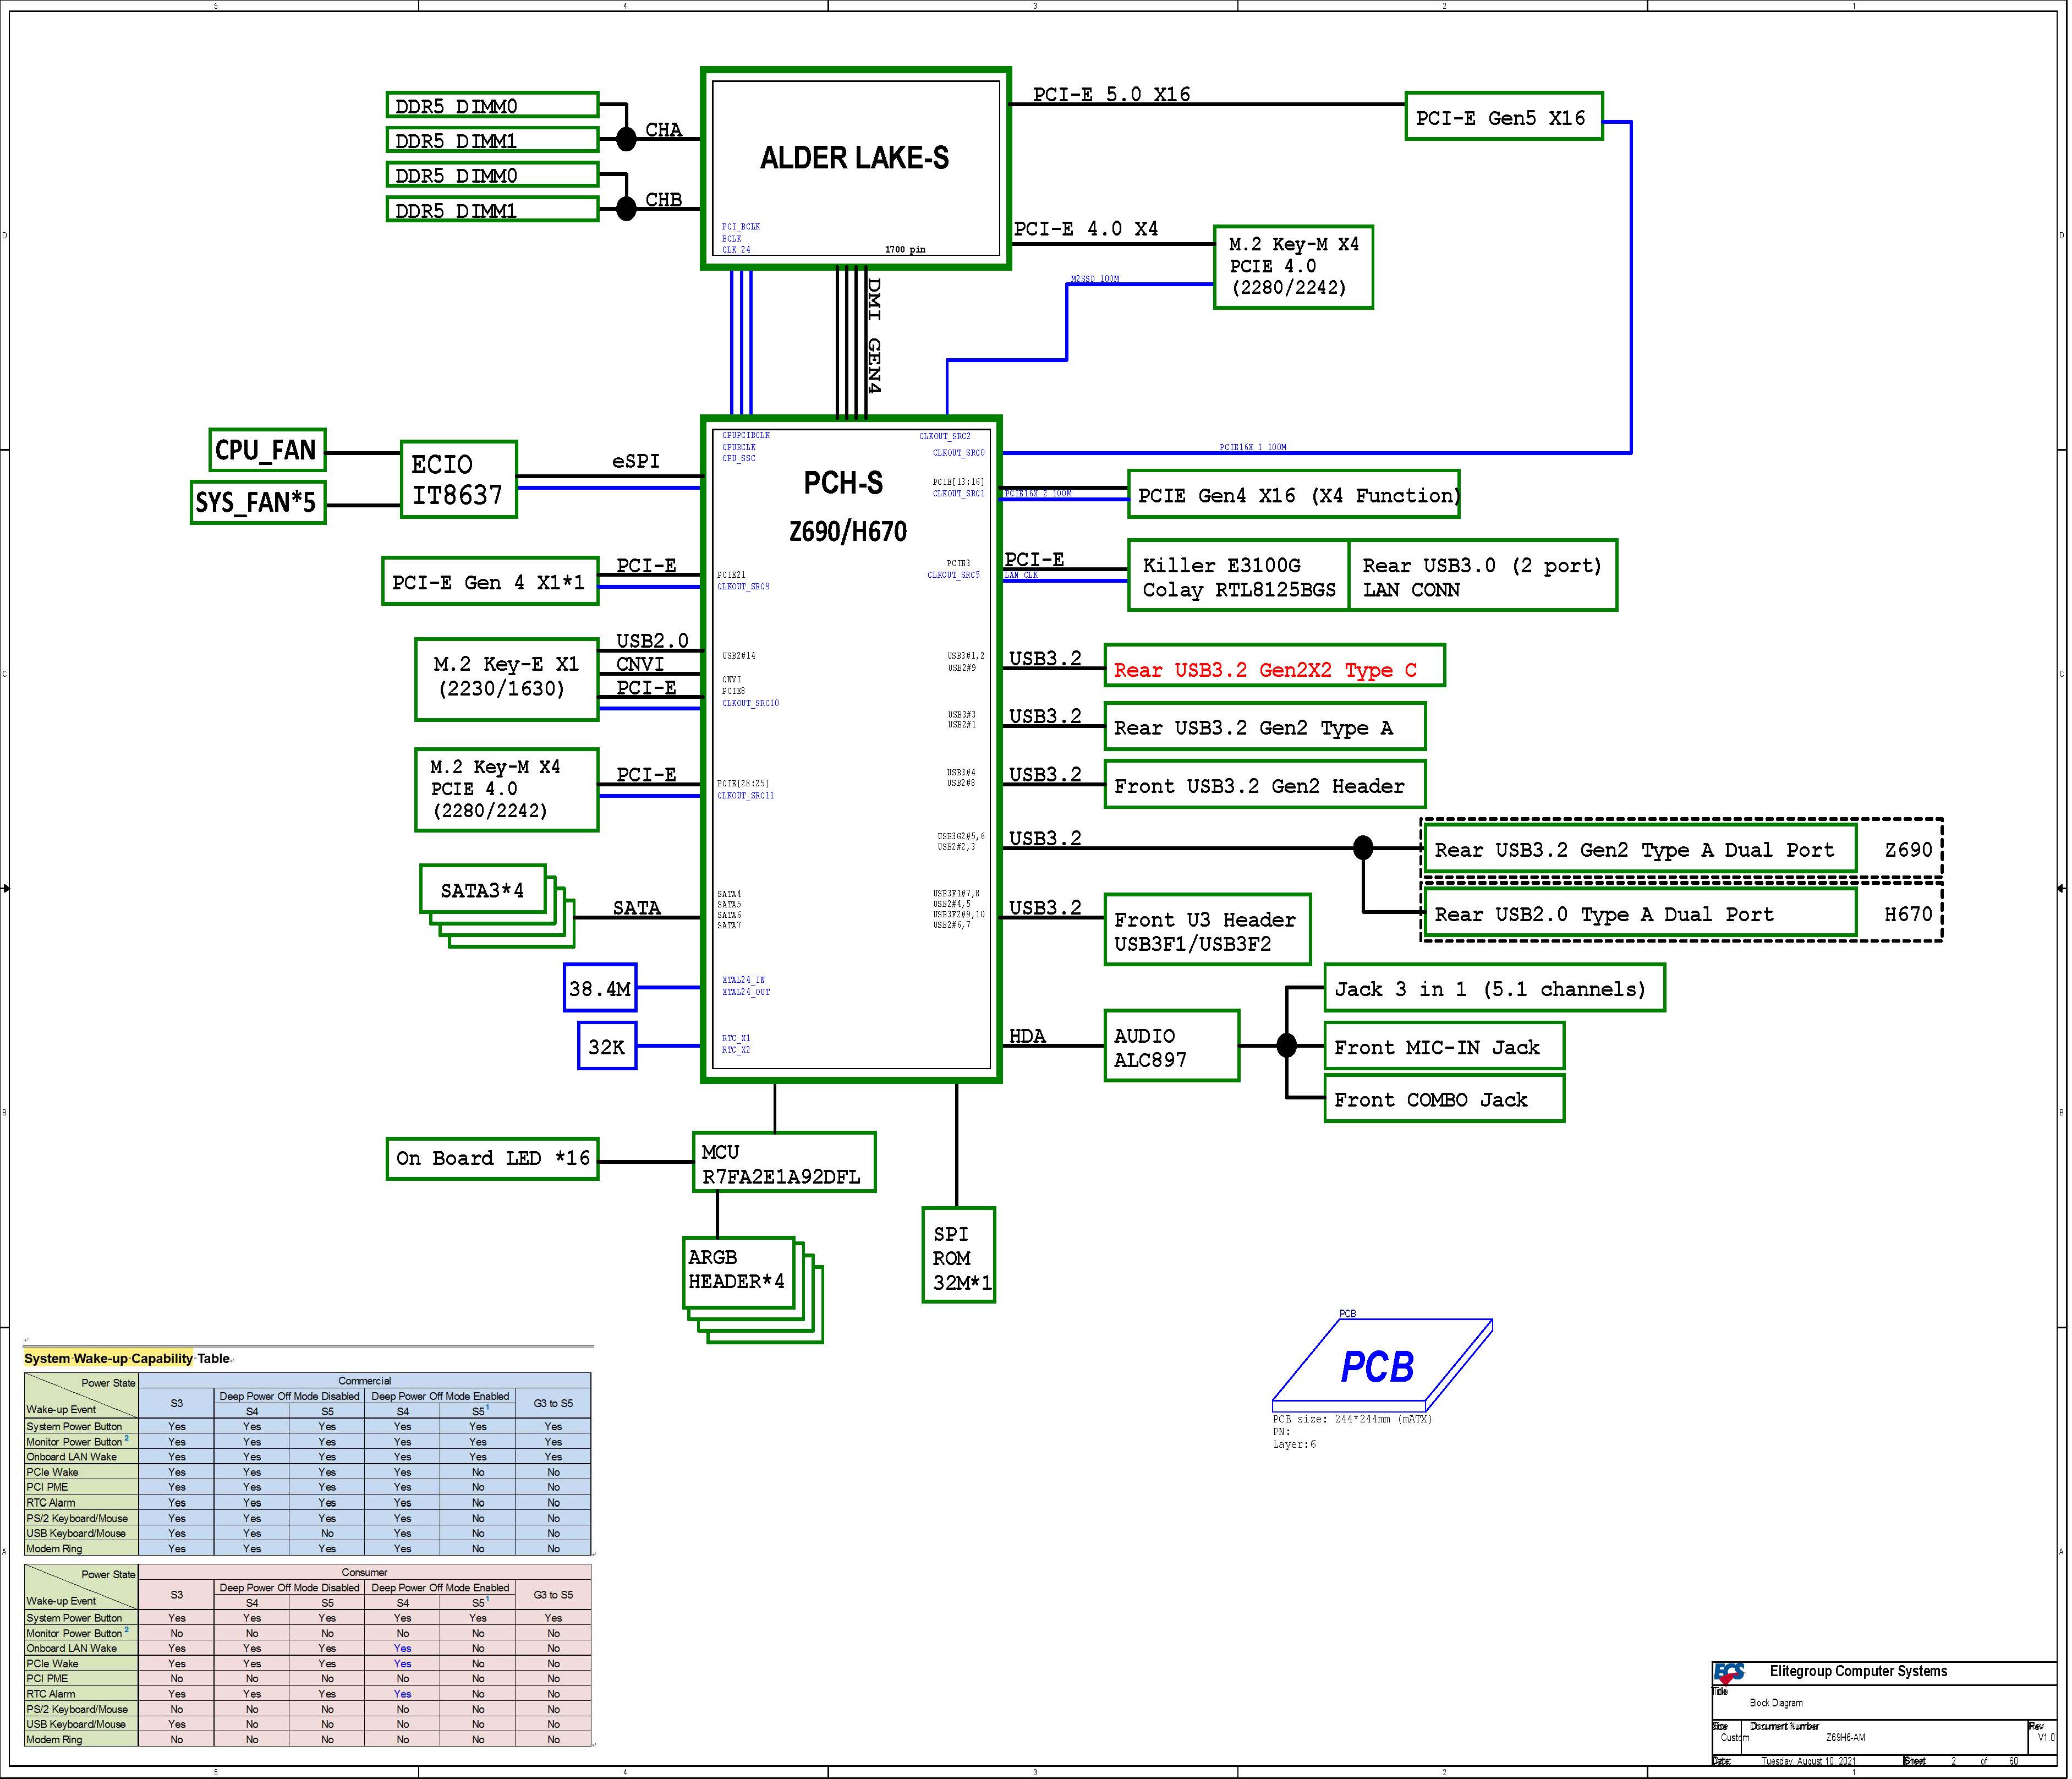This screenshot has height=1779, width=2072.
Task: Select the 32K crystal box
Action: tap(606, 1046)
